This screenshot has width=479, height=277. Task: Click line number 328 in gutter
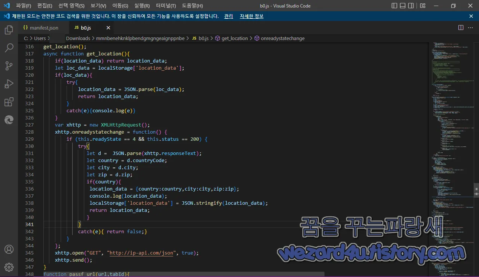pos(29,132)
